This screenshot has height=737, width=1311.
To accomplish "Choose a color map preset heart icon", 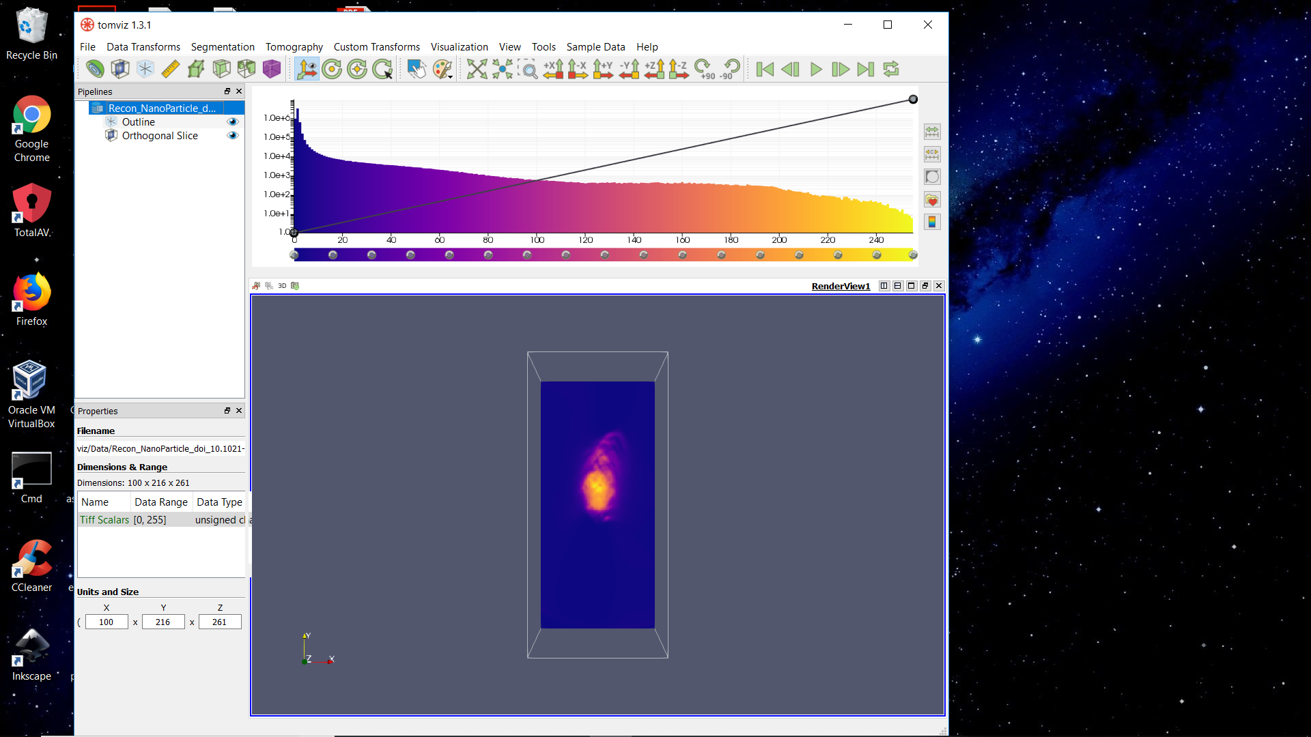I will click(x=932, y=200).
